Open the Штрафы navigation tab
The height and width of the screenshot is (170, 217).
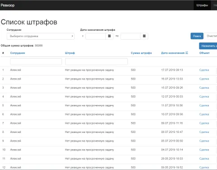pyautogui.click(x=202, y=5)
